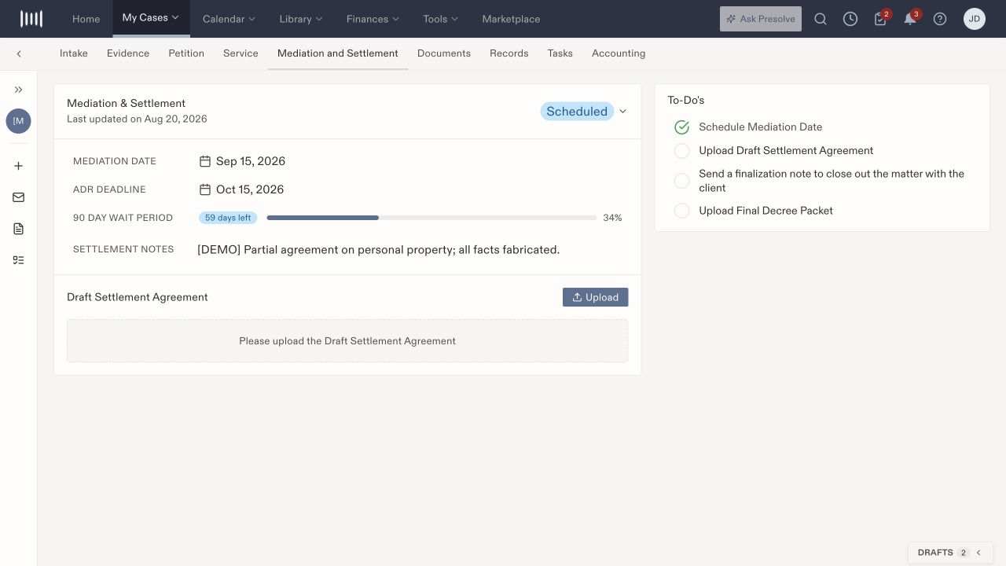Switch to the Evidence tab

pyautogui.click(x=128, y=53)
